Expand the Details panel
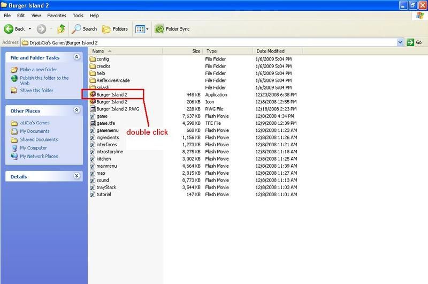 pos(77,176)
